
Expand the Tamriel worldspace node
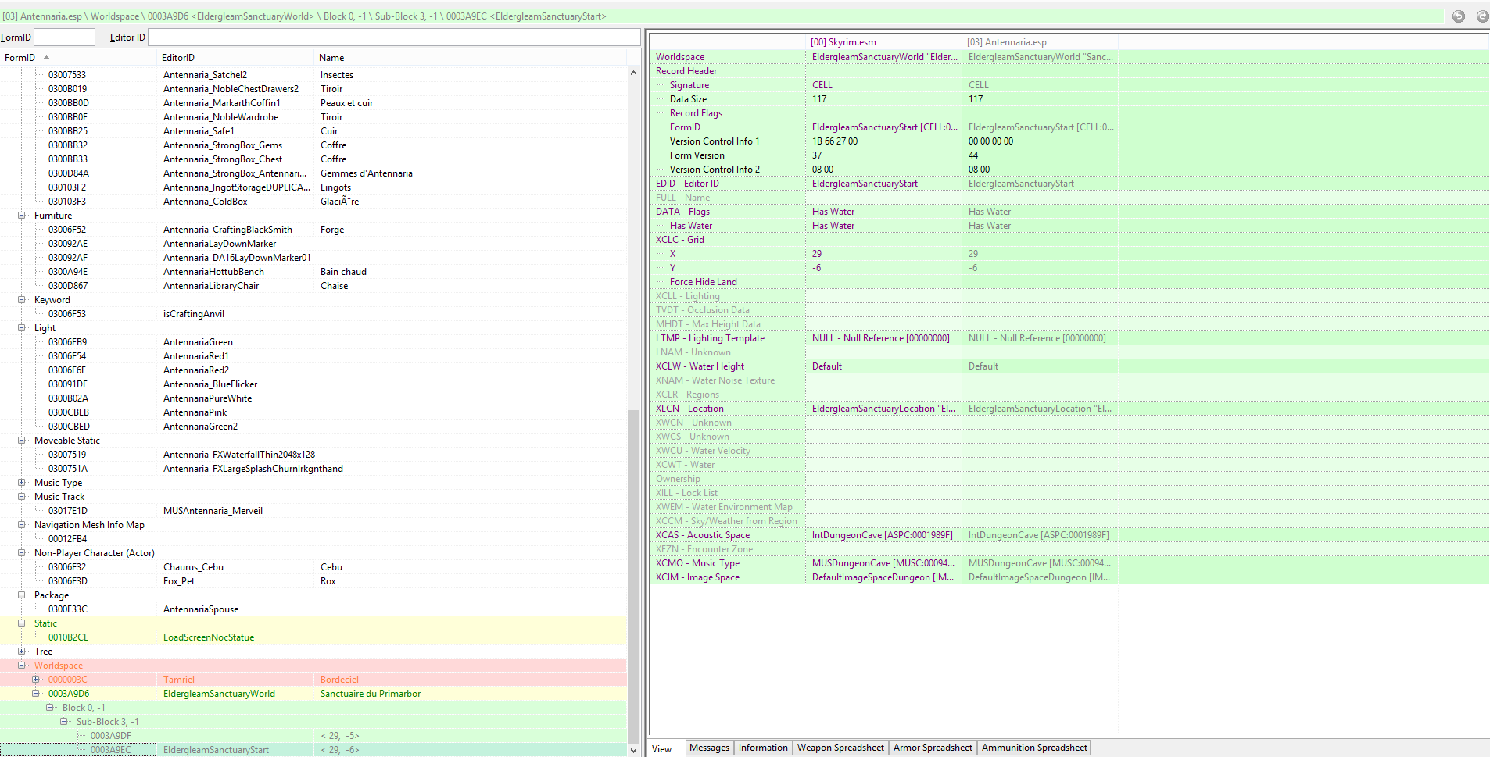tap(36, 680)
